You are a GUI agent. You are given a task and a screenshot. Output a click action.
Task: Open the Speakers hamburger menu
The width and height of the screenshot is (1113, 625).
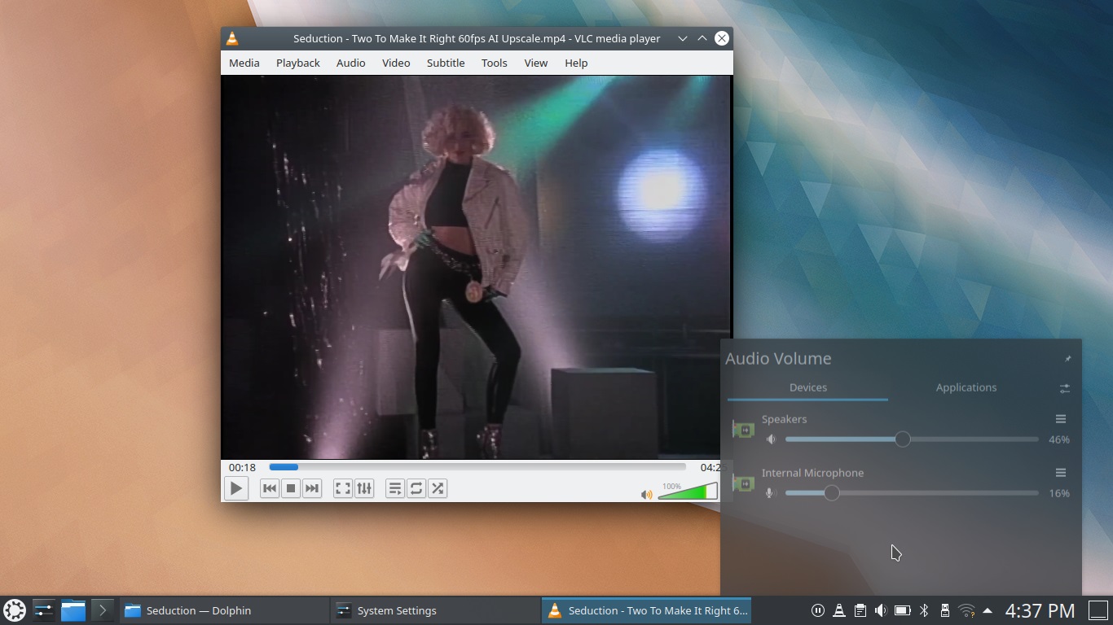(x=1061, y=419)
